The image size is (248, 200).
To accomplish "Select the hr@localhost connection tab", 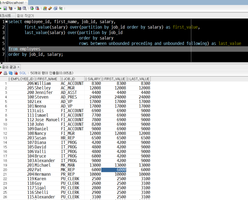I will point(12,2).
